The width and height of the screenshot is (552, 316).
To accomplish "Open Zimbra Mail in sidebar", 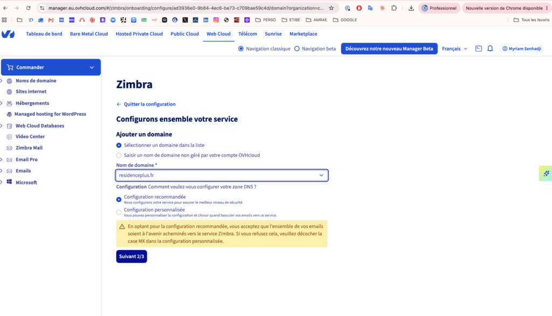I will click(x=29, y=148).
